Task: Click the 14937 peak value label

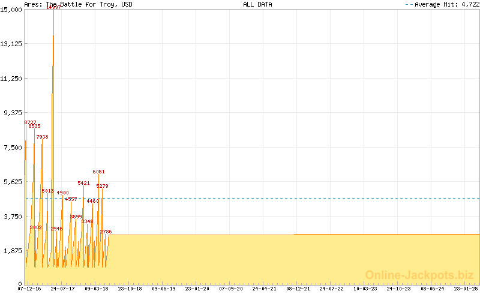Action: point(53,8)
